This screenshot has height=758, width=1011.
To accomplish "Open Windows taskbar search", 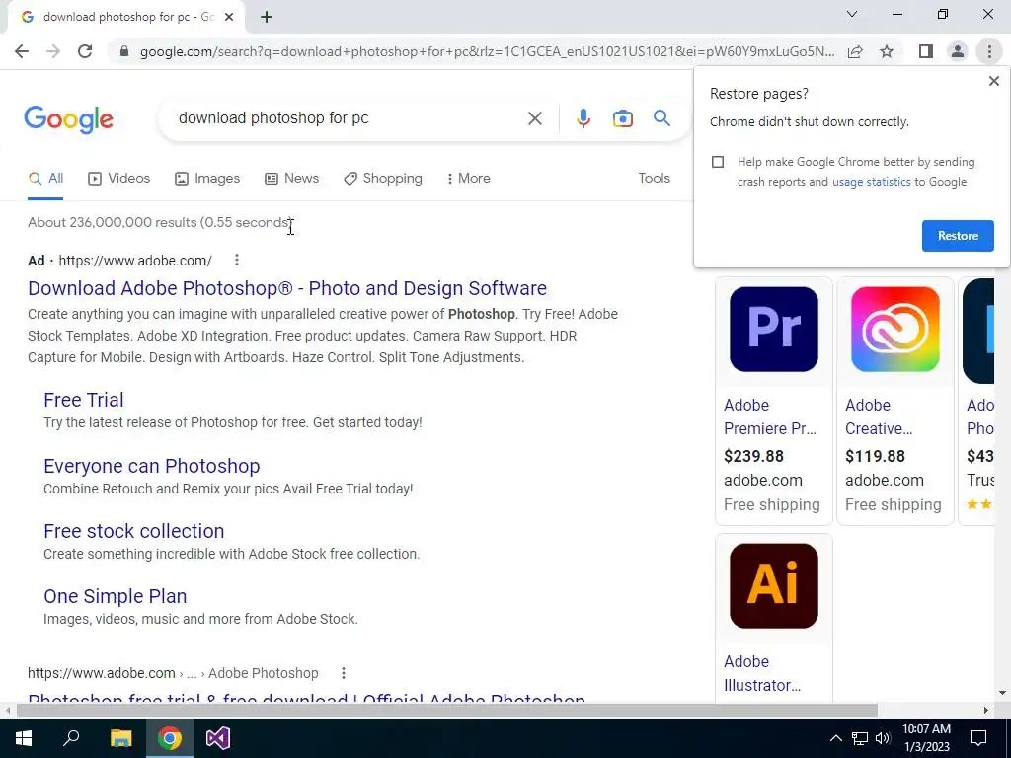I will [x=71, y=738].
